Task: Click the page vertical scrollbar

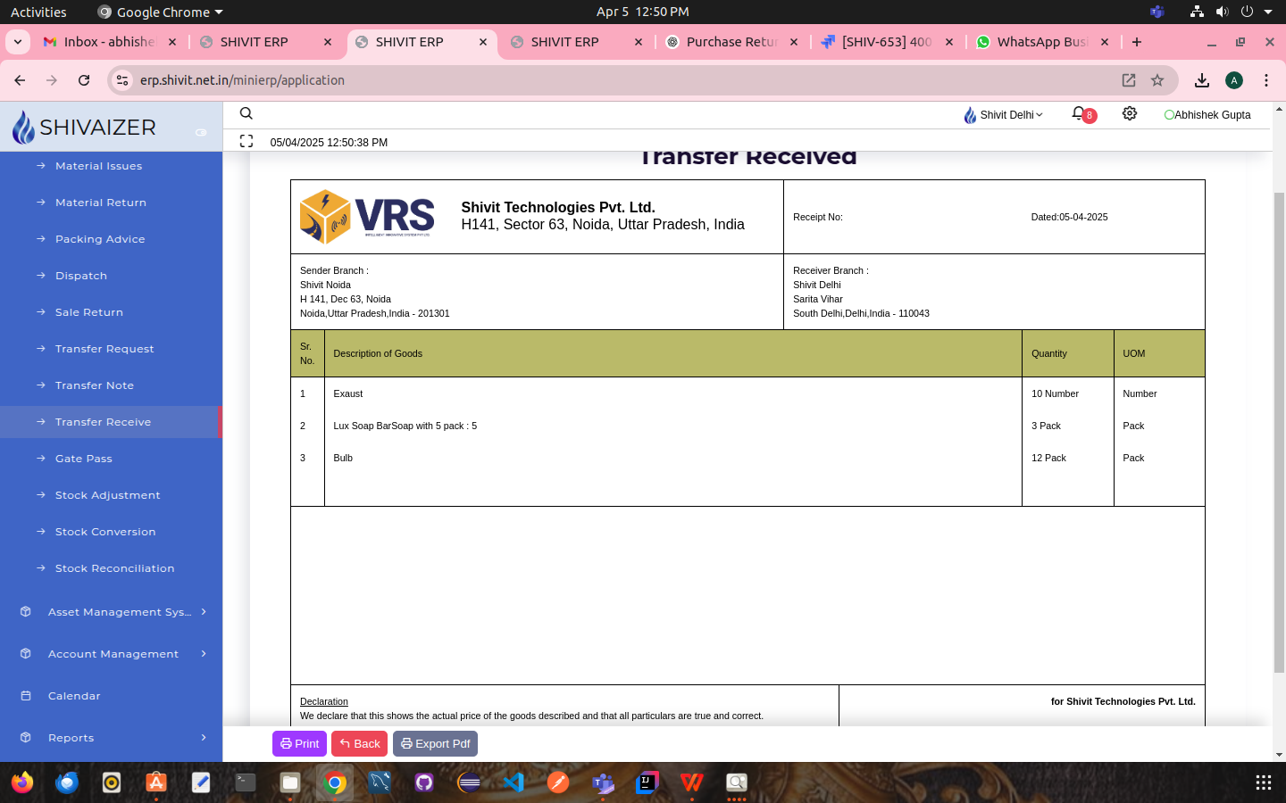Action: coord(1279,428)
